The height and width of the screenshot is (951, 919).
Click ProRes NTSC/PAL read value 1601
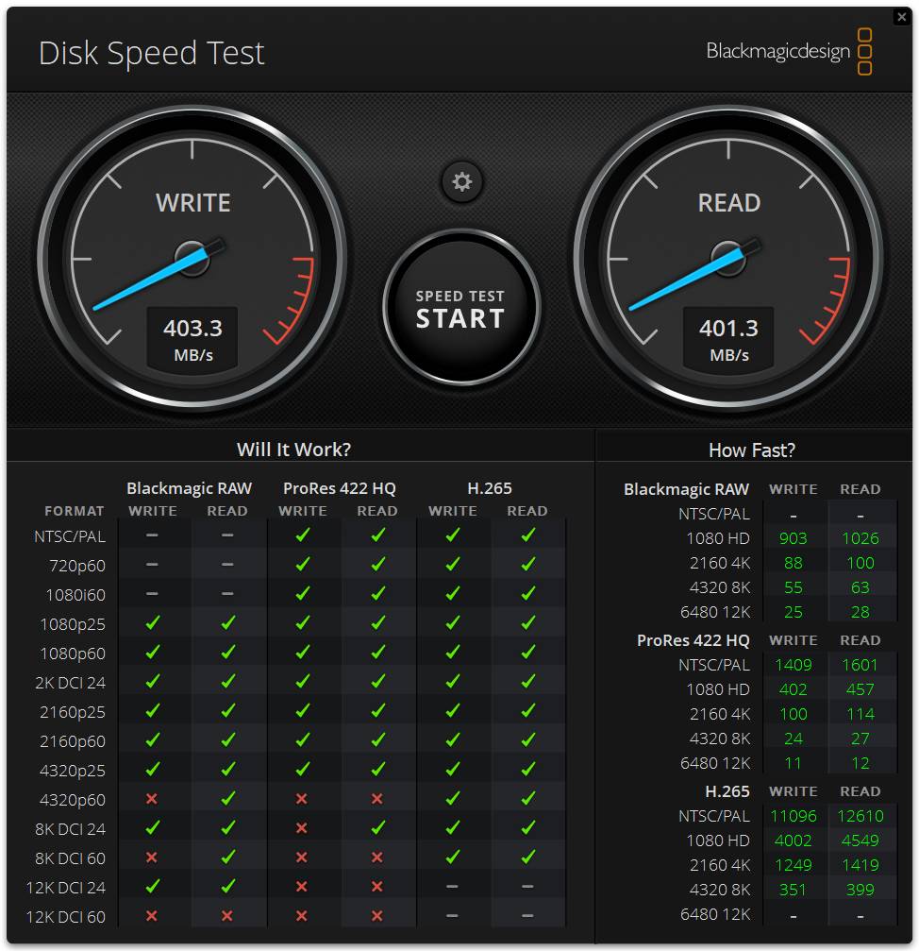point(861,666)
